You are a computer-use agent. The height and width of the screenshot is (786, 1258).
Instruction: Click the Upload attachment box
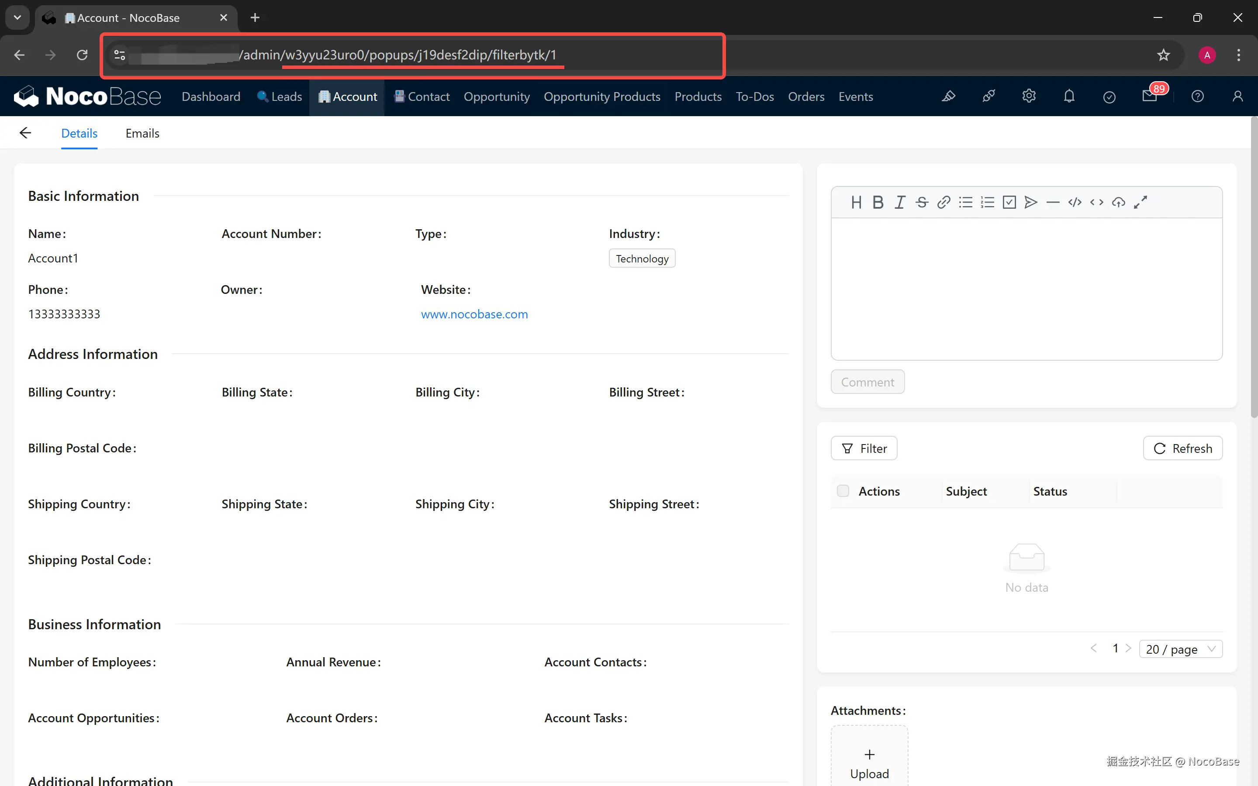pyautogui.click(x=869, y=762)
